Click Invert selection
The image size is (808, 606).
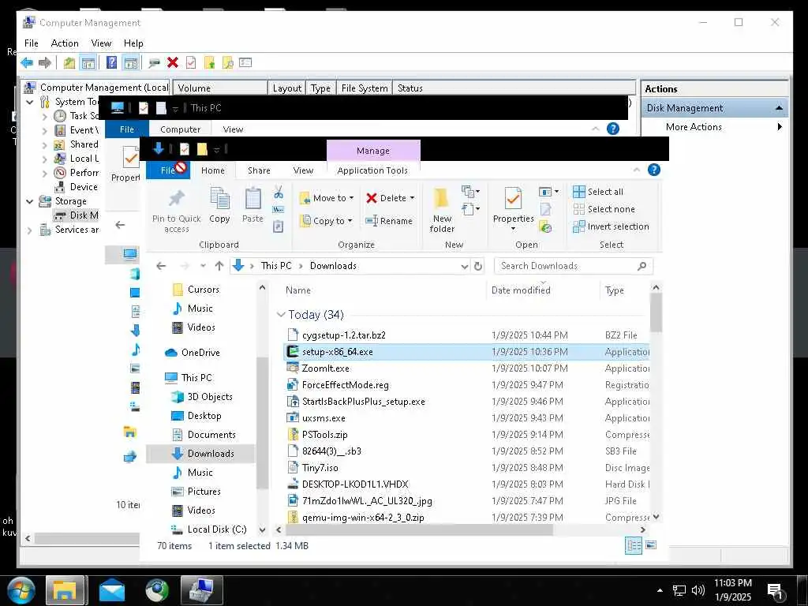[x=612, y=226]
